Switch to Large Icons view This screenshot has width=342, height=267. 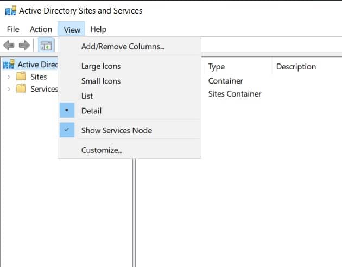[x=100, y=66]
